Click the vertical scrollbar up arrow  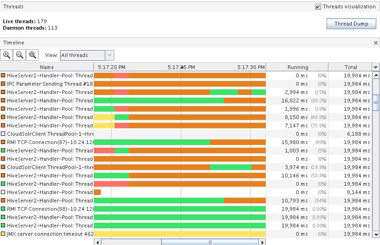376,75
